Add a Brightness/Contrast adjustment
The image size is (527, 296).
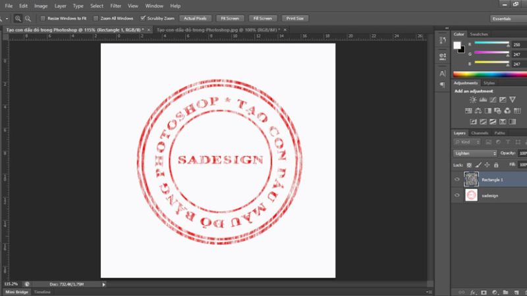tap(473, 100)
